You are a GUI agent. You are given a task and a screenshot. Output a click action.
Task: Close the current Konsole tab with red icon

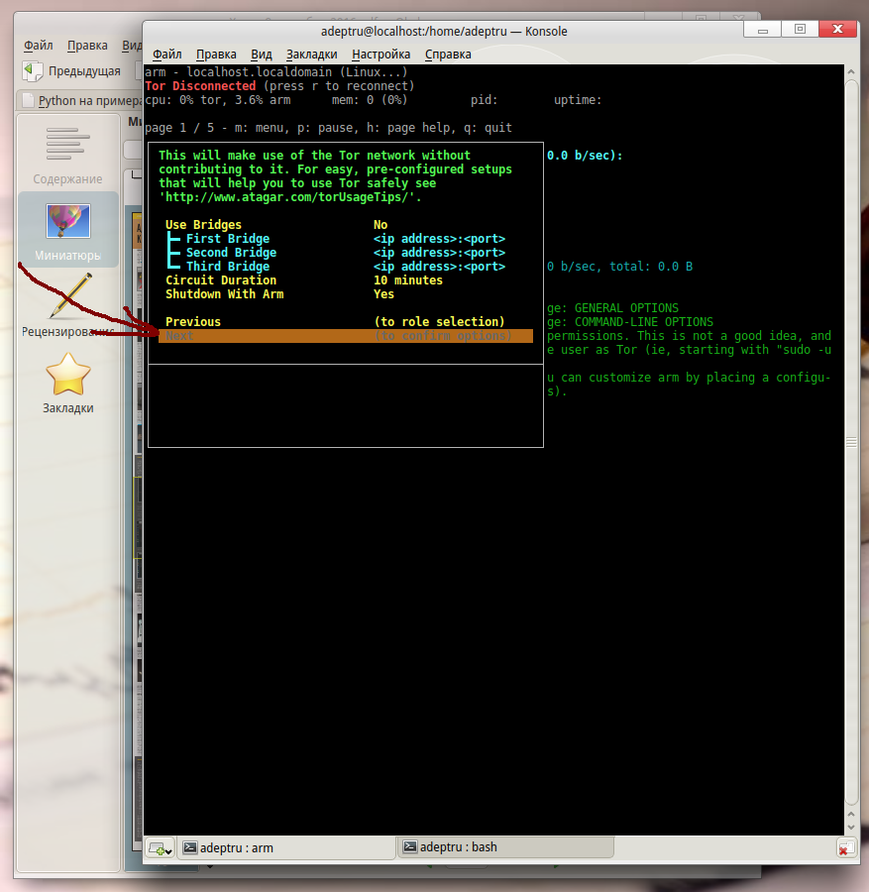click(x=845, y=848)
